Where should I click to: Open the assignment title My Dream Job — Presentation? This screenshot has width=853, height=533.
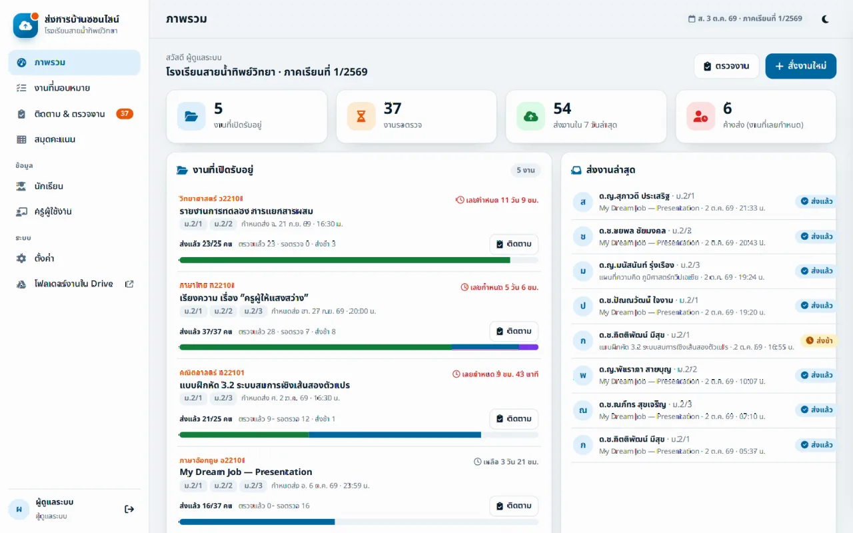tap(246, 472)
